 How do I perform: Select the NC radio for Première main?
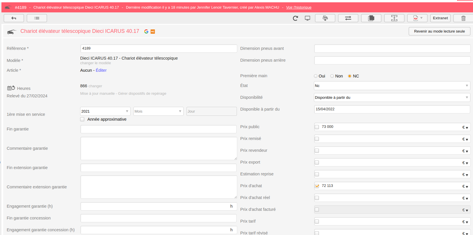350,76
